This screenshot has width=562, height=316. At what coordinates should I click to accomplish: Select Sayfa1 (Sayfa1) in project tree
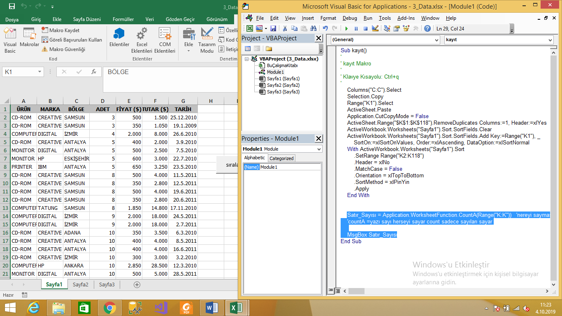(283, 79)
